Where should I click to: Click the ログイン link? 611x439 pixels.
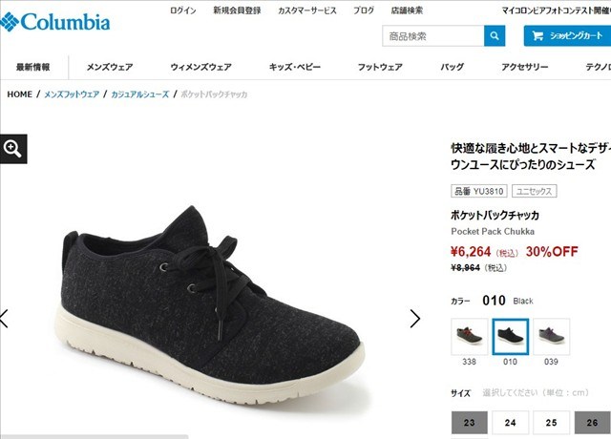click(x=183, y=10)
